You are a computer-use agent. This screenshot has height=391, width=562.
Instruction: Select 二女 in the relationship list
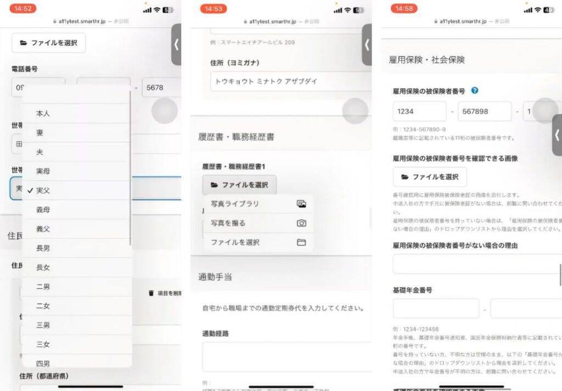click(x=77, y=306)
